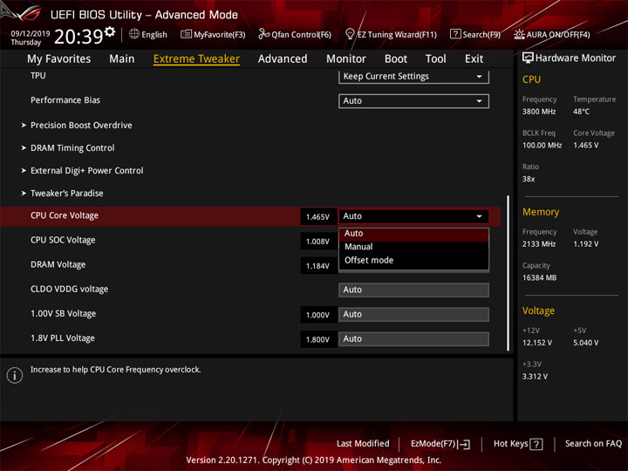Click the 1.465V core voltage readout

(318, 216)
